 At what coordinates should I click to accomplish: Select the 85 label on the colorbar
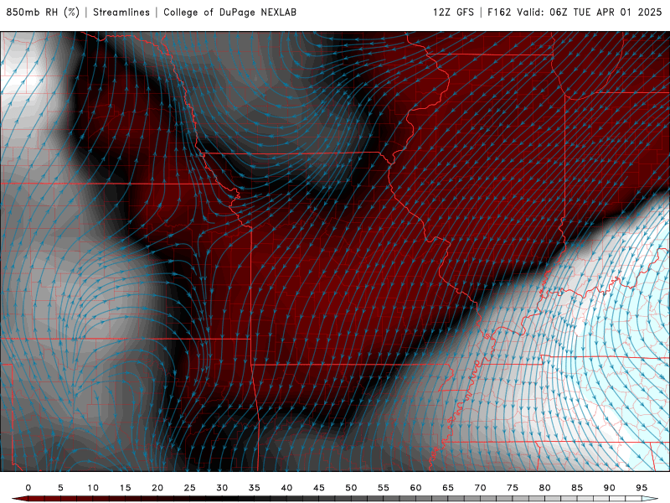click(577, 488)
